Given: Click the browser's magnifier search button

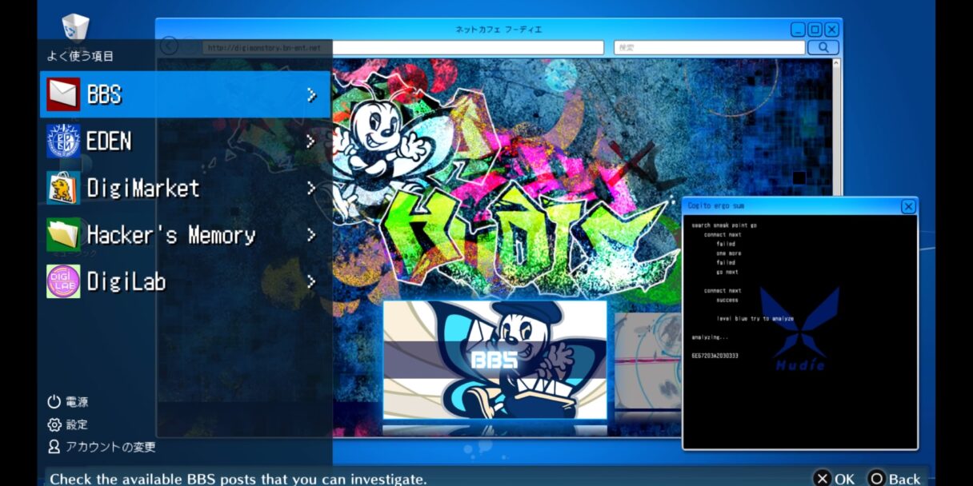Looking at the screenshot, I should 823,48.
